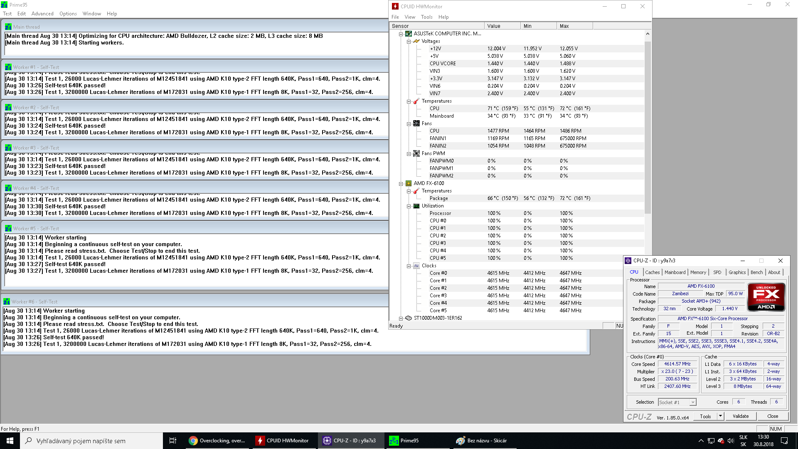The image size is (798, 449).
Task: Open the Test menu in Prime95
Action: coord(7,14)
